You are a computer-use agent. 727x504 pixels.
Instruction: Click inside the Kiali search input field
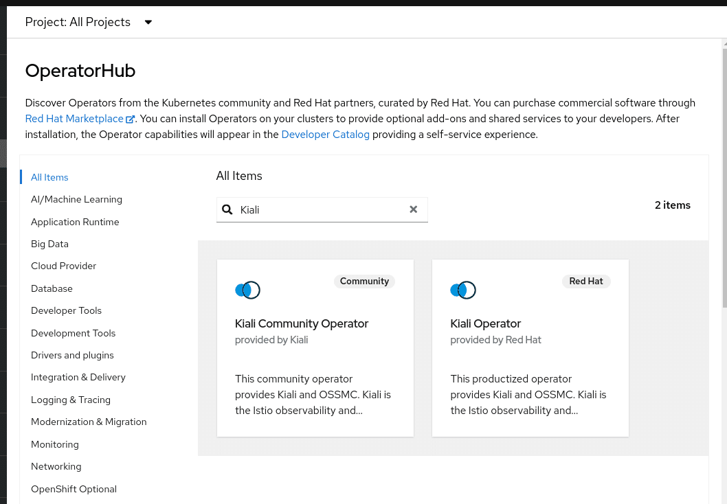[x=323, y=209]
